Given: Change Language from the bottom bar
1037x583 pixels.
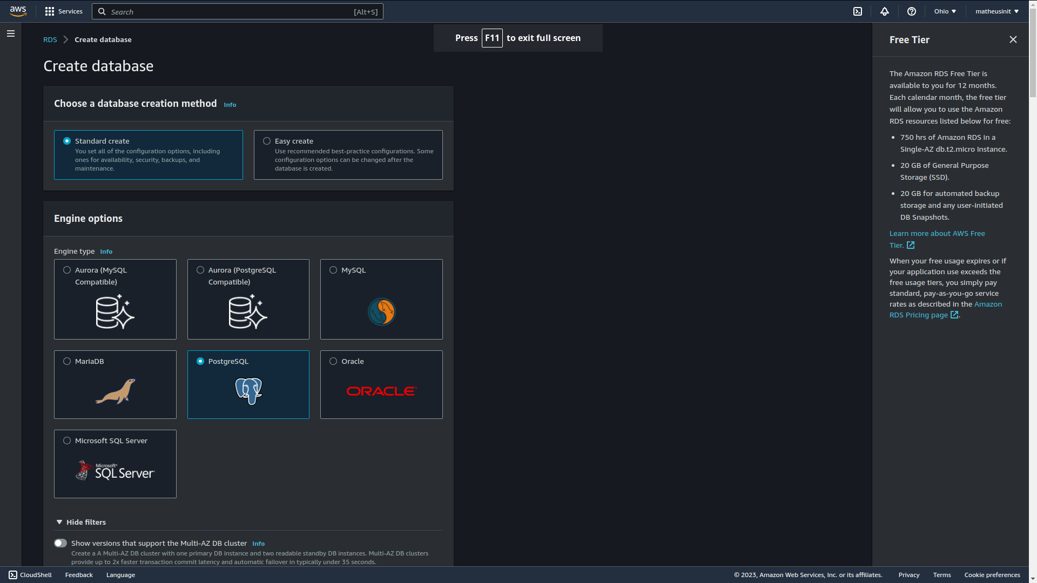Looking at the screenshot, I should pos(120,575).
